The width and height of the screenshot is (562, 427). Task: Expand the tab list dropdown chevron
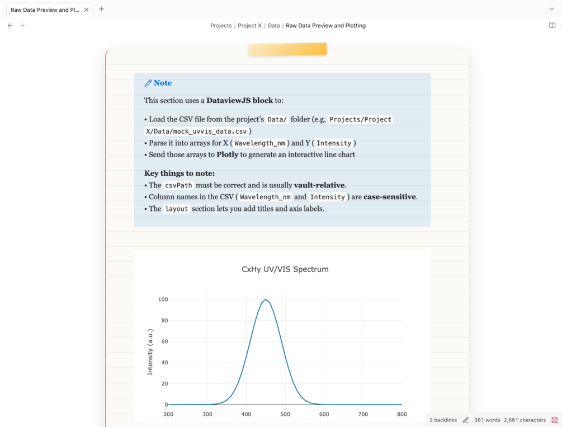(x=551, y=9)
